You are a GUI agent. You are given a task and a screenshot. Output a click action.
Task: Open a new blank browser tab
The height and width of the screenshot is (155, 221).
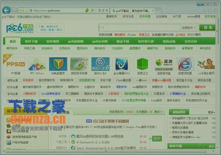point(158,11)
